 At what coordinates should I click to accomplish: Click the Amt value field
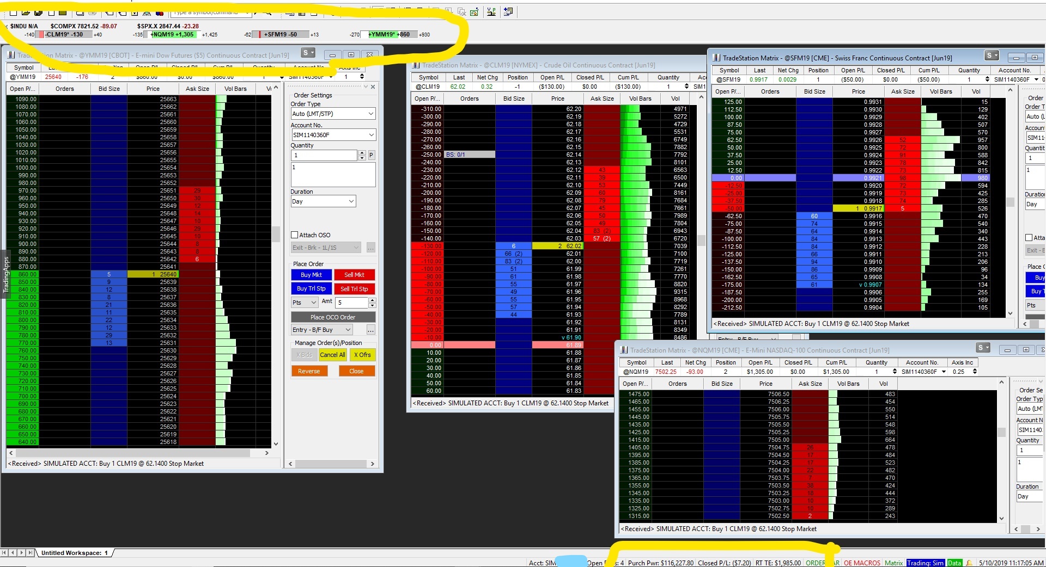352,303
